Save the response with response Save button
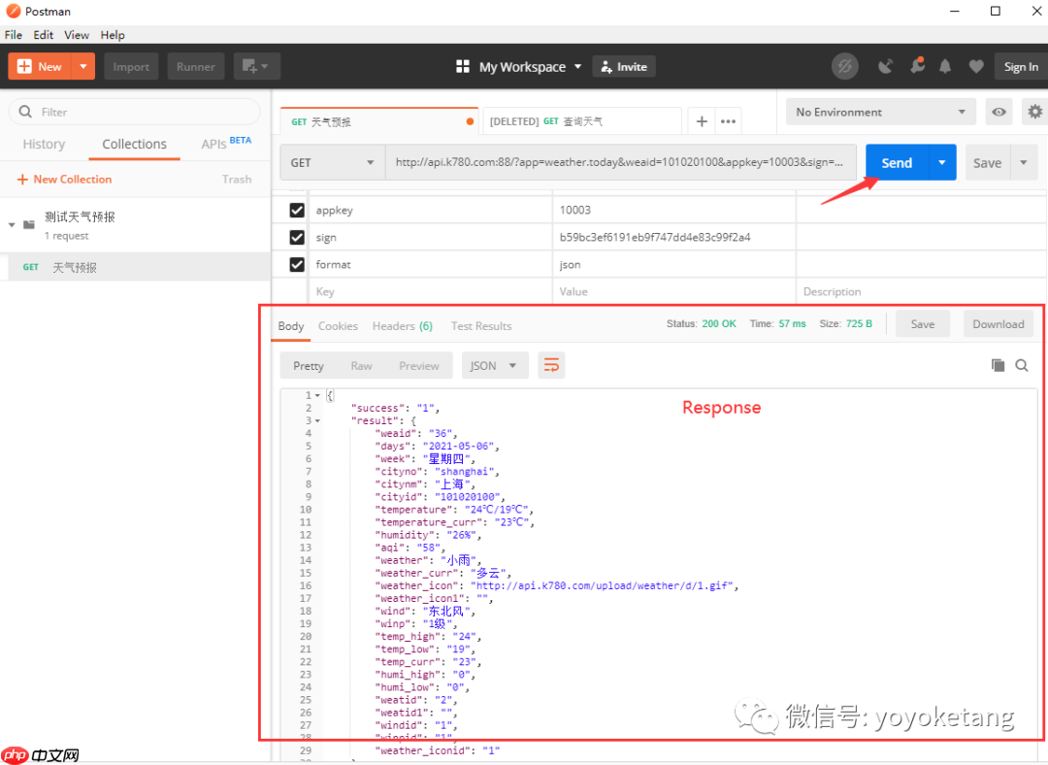This screenshot has width=1048, height=765. (x=923, y=323)
